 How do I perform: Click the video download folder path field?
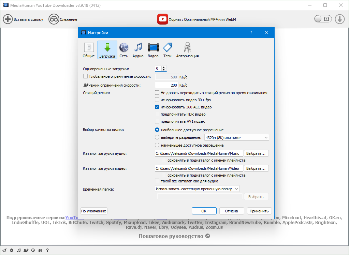199,168
